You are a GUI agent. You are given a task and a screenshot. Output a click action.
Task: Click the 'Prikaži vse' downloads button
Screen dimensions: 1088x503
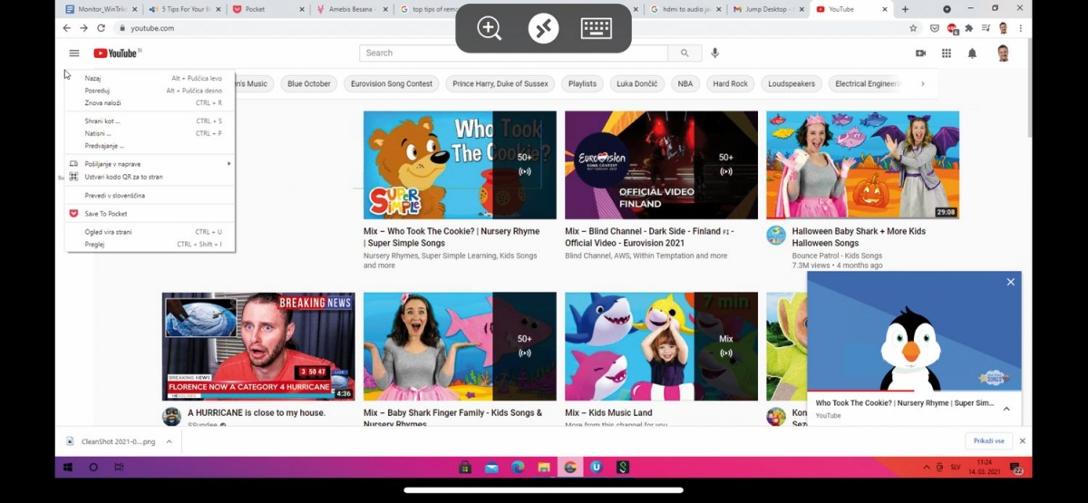987,441
